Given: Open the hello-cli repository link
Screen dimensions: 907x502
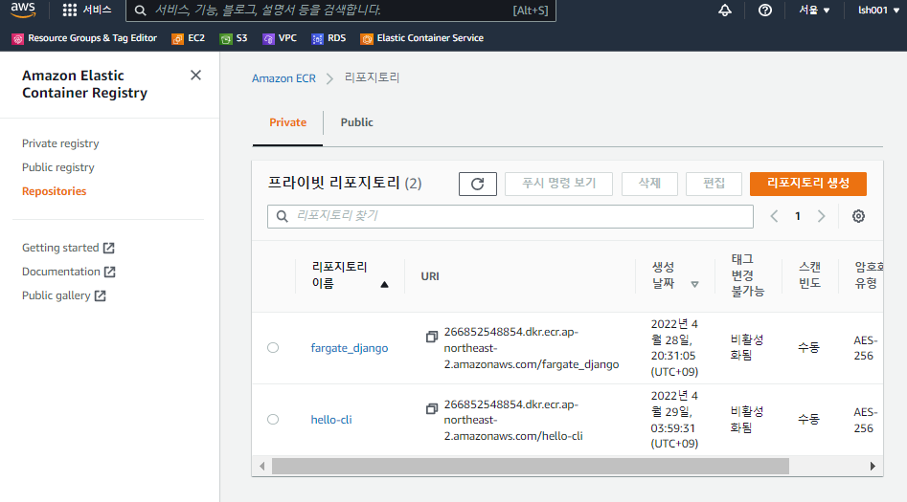Looking at the screenshot, I should [330, 420].
